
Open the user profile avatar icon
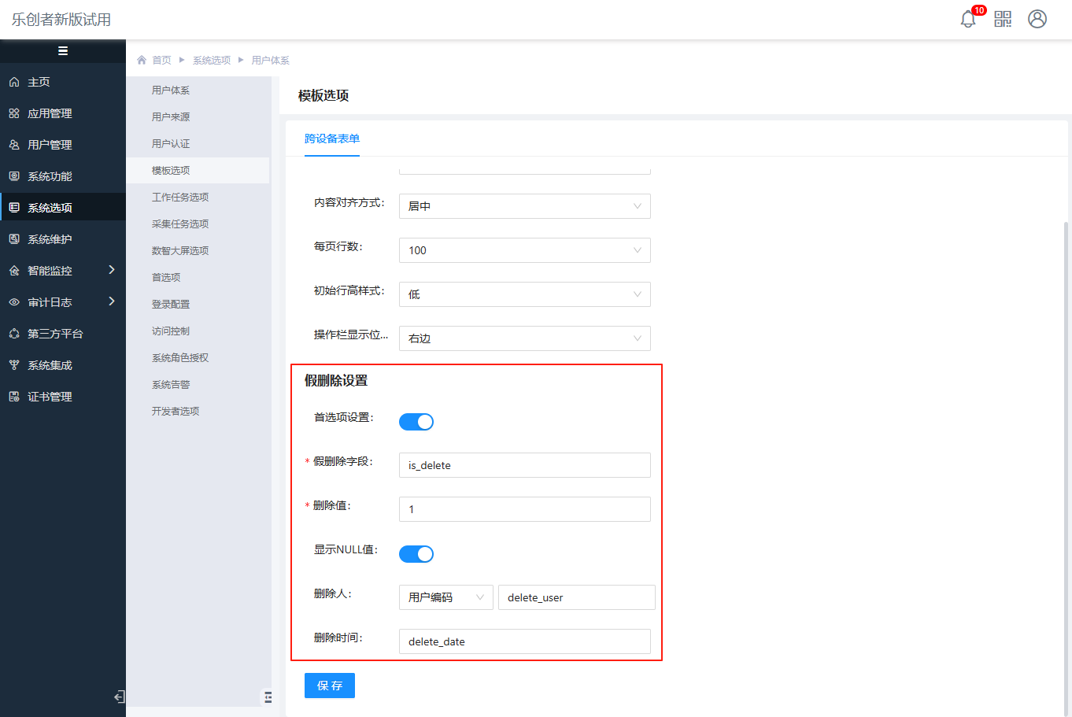(1037, 19)
